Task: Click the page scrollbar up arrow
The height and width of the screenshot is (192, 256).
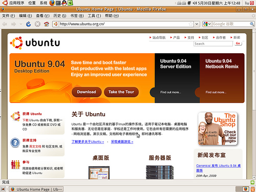Action: (x=254, y=31)
